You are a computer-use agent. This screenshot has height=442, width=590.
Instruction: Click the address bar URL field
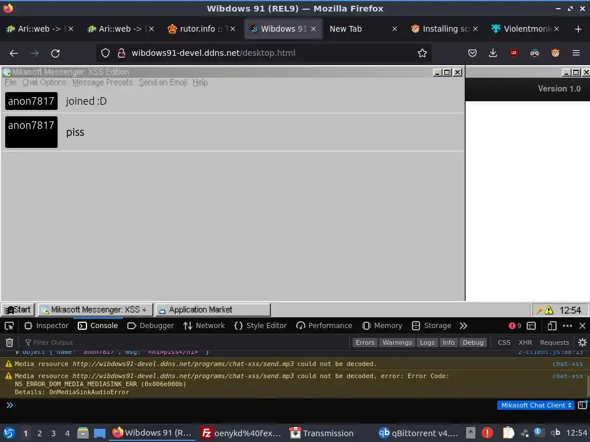tap(263, 54)
